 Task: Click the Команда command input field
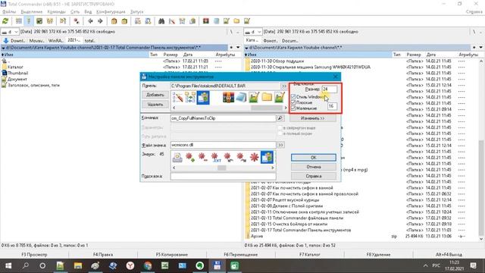[223, 118]
